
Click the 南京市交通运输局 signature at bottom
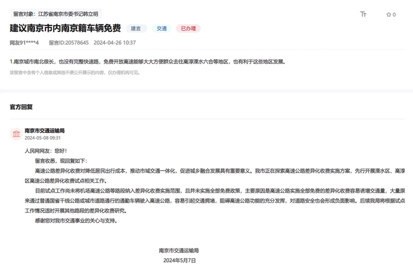point(179,250)
